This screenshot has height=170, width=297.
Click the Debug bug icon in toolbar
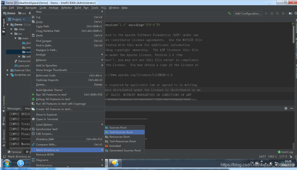tap(272, 13)
